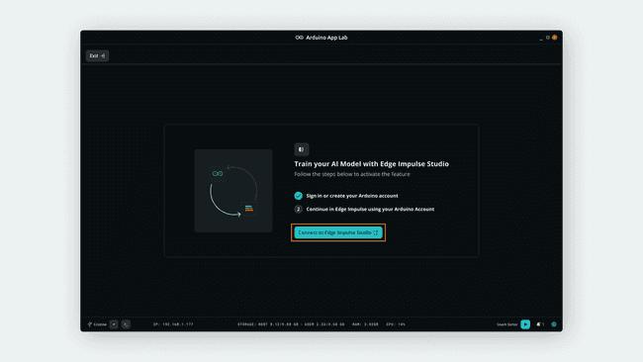Click the step 2 number circle
This screenshot has height=362, width=643.
[298, 209]
